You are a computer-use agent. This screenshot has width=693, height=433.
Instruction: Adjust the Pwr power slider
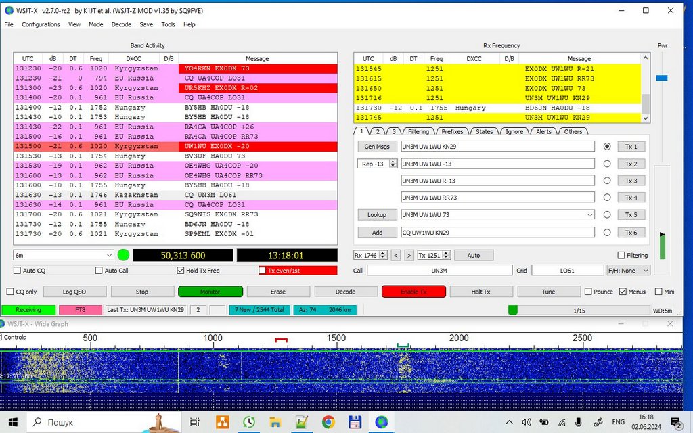(x=661, y=78)
